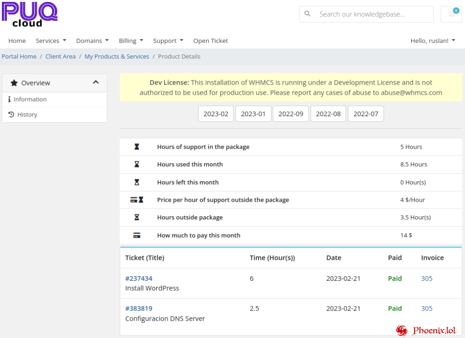
Task: Open the shopping cart in the top right corner
Action: 451,14
